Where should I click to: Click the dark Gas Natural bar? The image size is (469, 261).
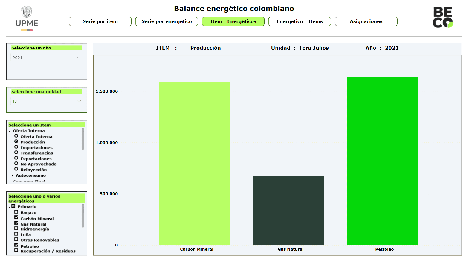(x=288, y=210)
